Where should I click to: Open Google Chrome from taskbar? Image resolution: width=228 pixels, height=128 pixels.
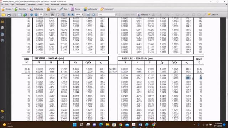pyautogui.click(x=120, y=125)
